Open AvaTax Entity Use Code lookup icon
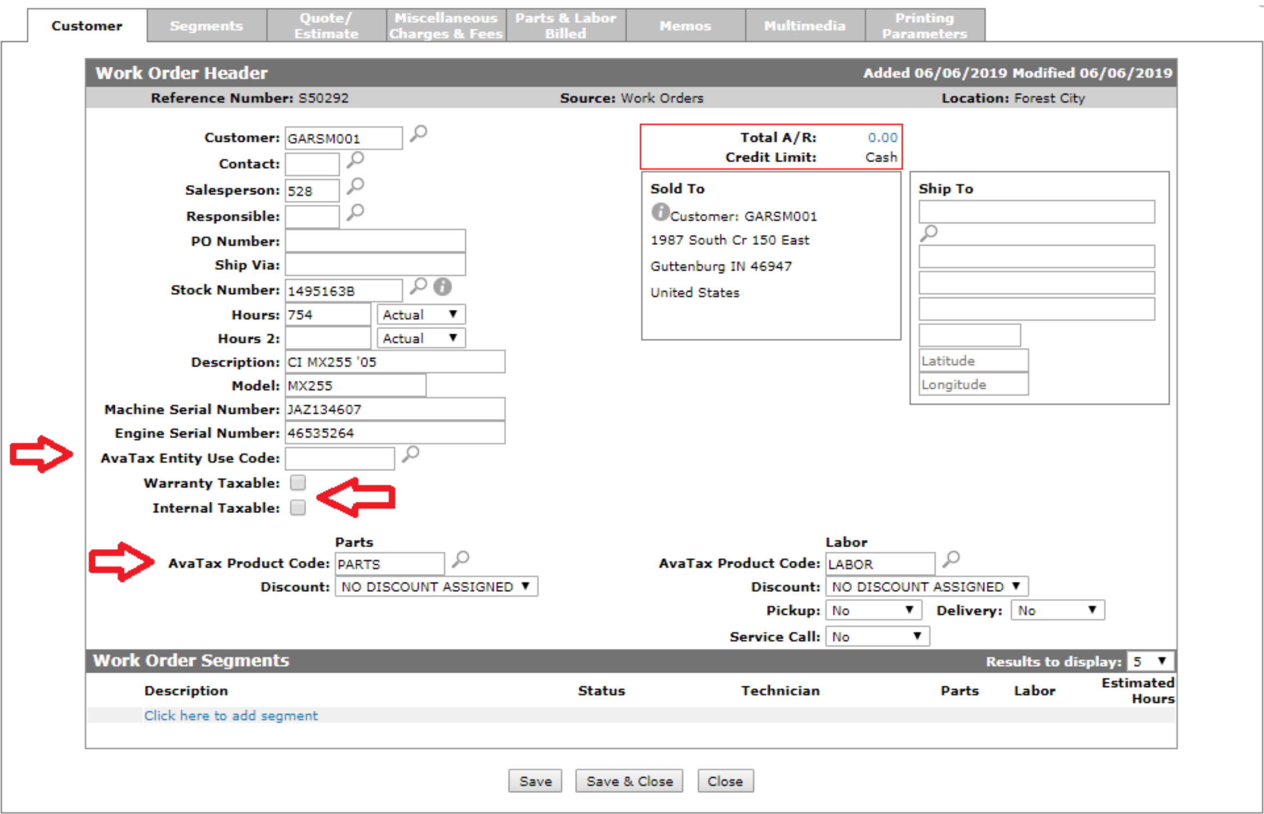Image resolution: width=1264 pixels, height=814 pixels. click(410, 454)
